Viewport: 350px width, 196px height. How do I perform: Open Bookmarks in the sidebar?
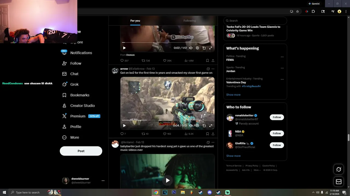76,95
